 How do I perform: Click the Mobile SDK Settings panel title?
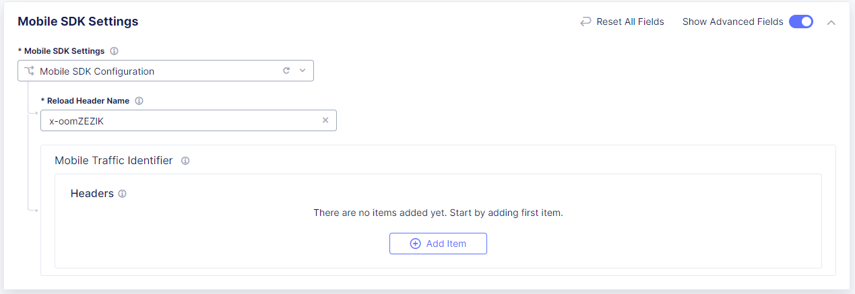(x=78, y=22)
